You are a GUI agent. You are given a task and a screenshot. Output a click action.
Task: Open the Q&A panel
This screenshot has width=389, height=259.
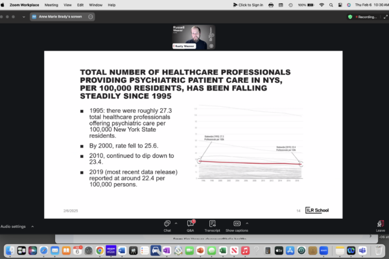point(191,224)
